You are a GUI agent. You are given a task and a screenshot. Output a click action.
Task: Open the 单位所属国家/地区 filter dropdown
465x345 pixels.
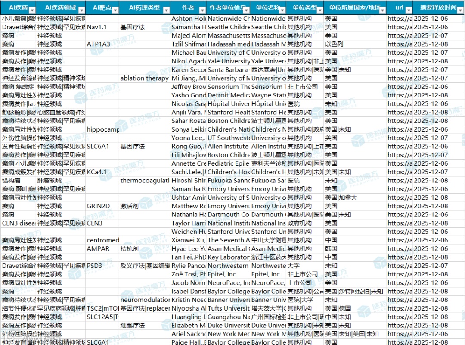coord(382,10)
